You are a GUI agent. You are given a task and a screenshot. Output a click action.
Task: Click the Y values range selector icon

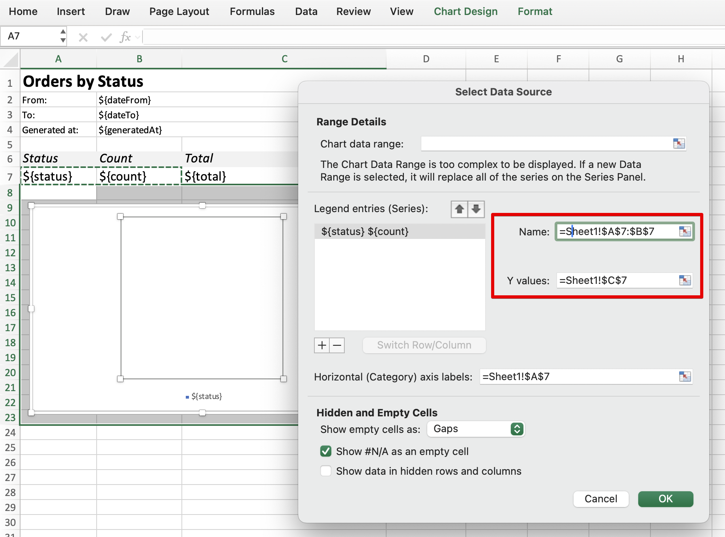point(685,280)
